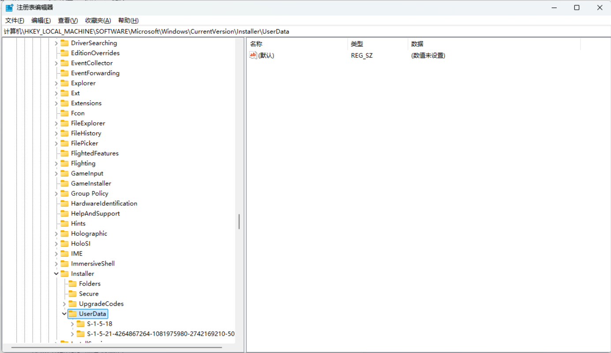Click the ab string value icon for (默认)

click(x=253, y=55)
